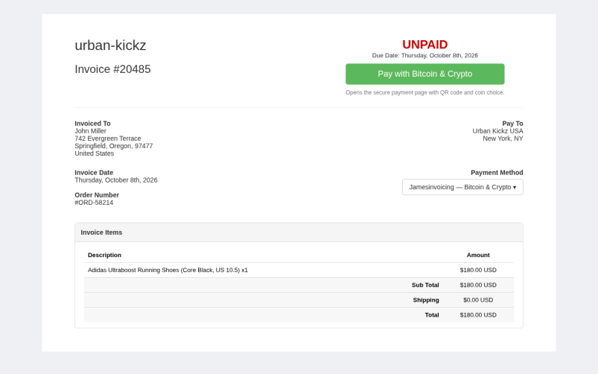Image resolution: width=598 pixels, height=374 pixels.
Task: Open the Payment Method dropdown
Action: pyautogui.click(x=462, y=187)
